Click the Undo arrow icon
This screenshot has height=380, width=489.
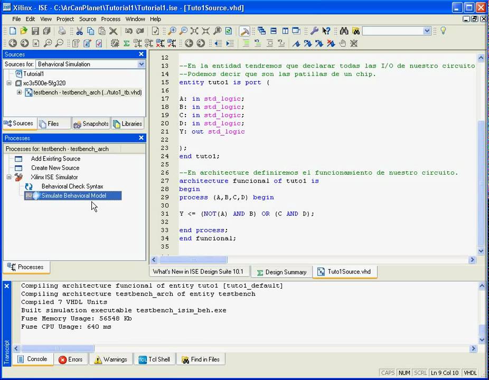click(128, 31)
